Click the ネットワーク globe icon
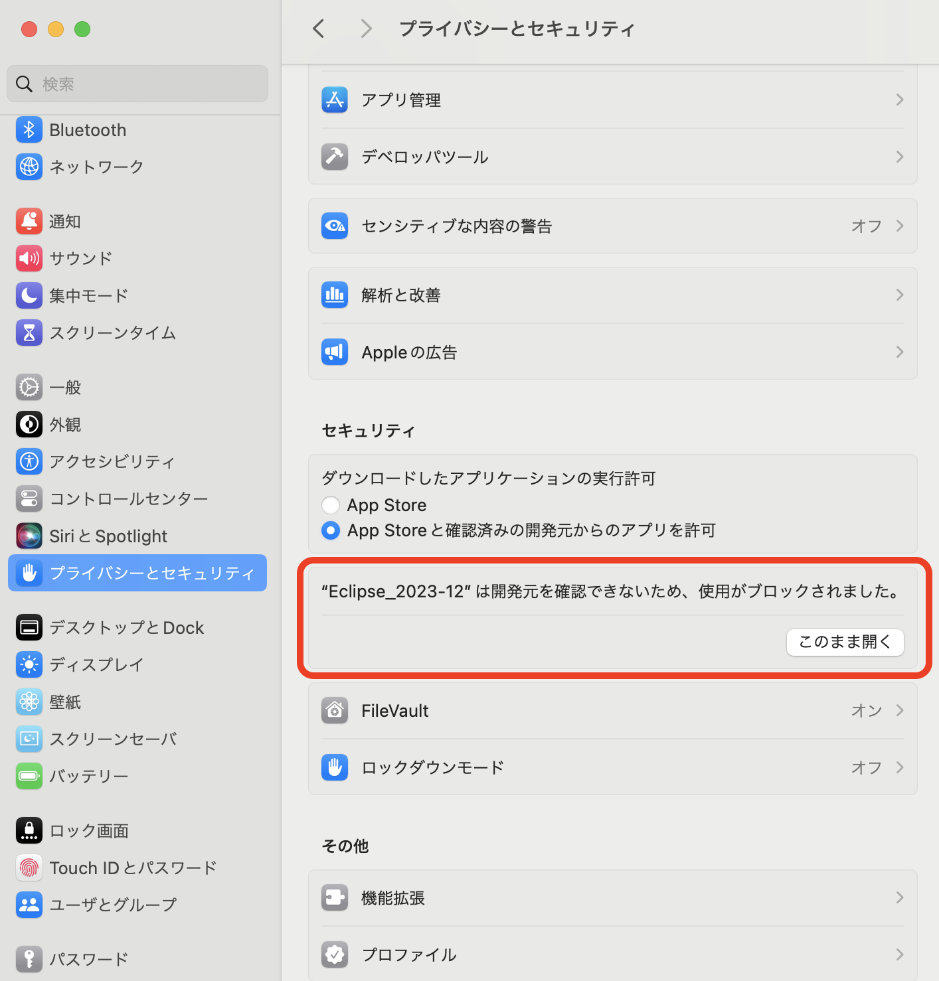Viewport: 939px width, 981px height. tap(29, 167)
